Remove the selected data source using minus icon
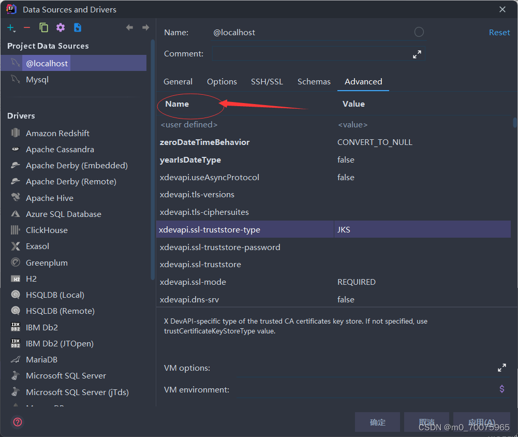 point(27,27)
